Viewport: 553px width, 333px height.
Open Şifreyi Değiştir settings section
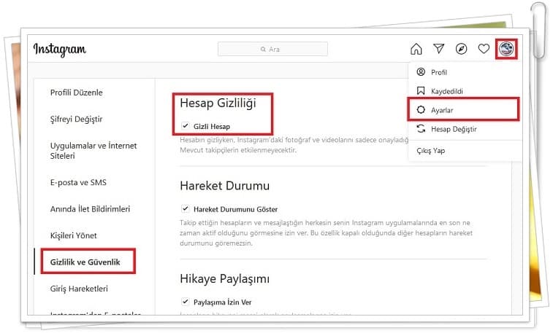tap(76, 120)
